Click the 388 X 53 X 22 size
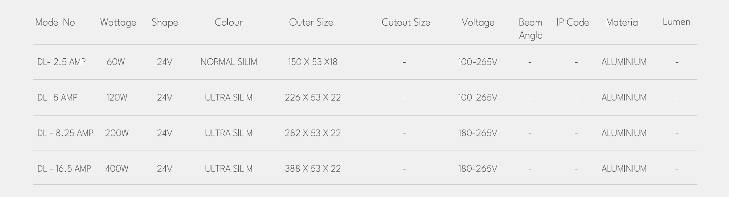 (x=313, y=169)
